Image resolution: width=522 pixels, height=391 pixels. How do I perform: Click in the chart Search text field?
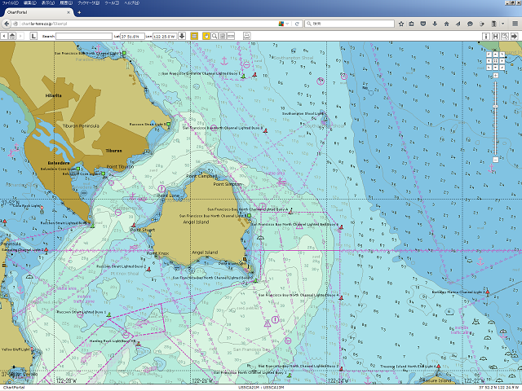(x=84, y=36)
